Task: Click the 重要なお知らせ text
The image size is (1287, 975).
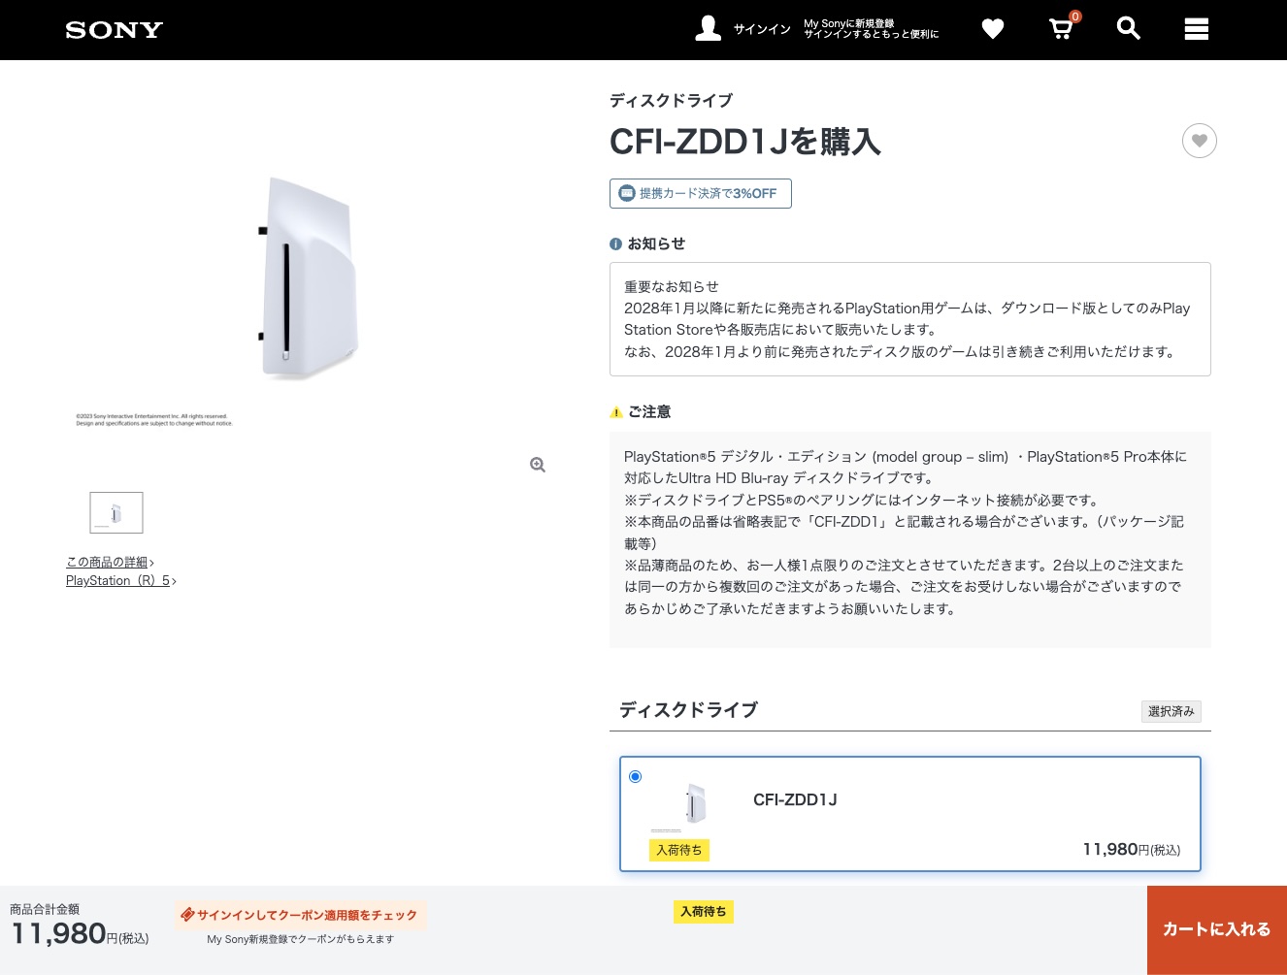Action: 672,287
